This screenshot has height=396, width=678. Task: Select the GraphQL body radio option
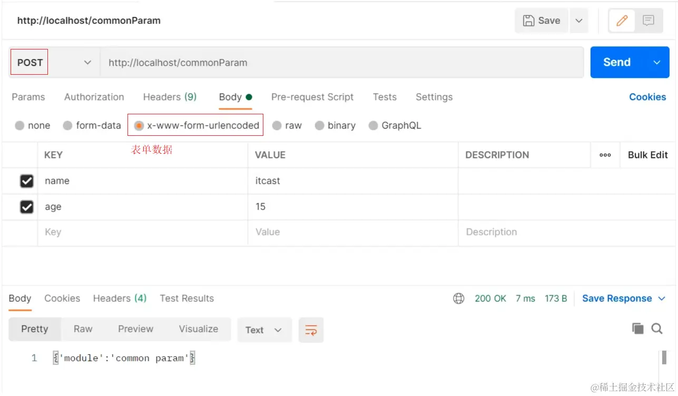point(373,125)
